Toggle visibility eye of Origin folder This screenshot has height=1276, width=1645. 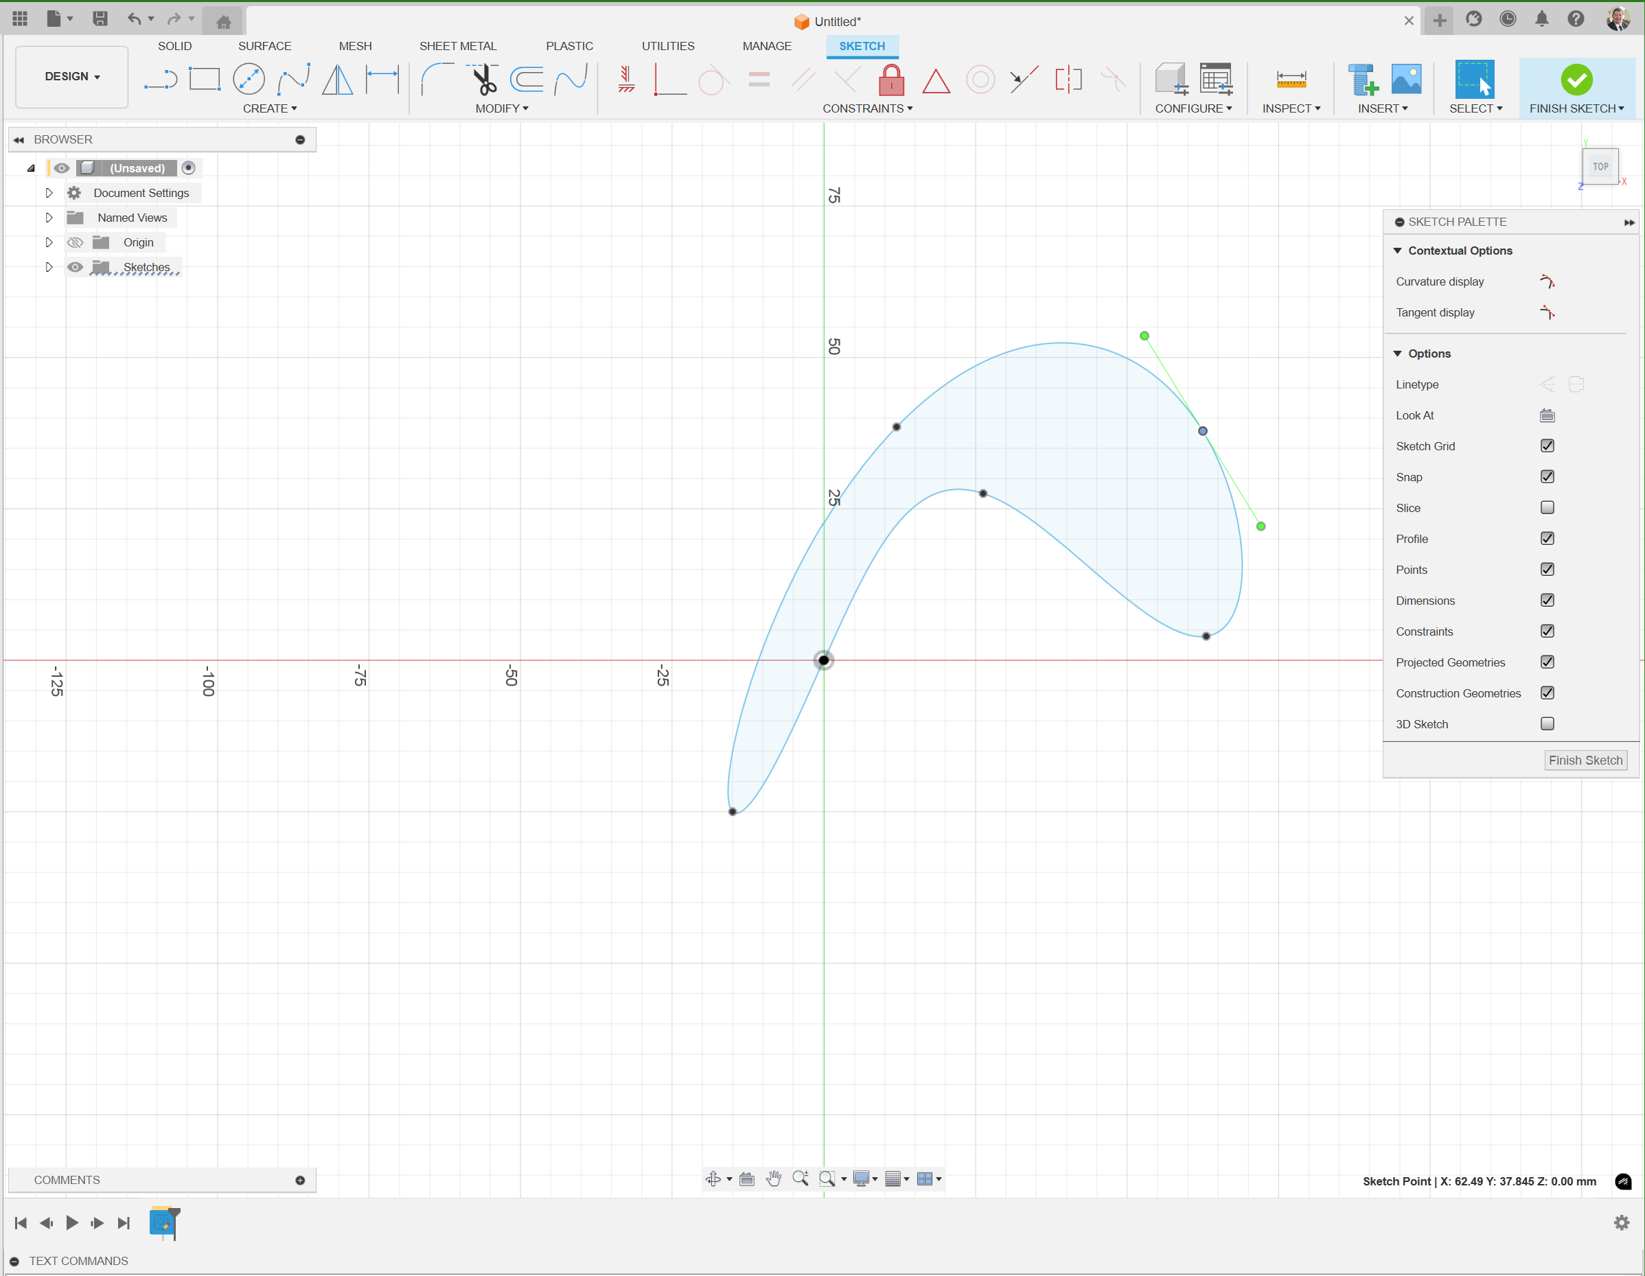coord(76,242)
